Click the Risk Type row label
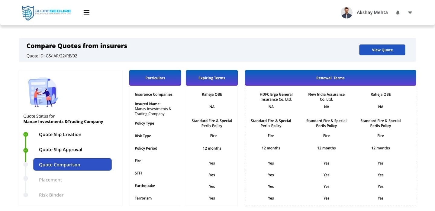The height and width of the screenshot is (211, 435). (x=143, y=136)
